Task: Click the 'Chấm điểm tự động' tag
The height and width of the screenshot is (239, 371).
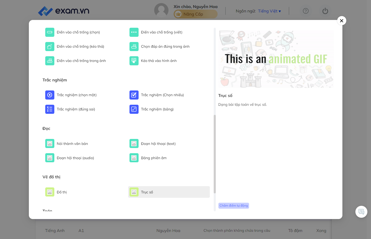Action: [x=234, y=206]
